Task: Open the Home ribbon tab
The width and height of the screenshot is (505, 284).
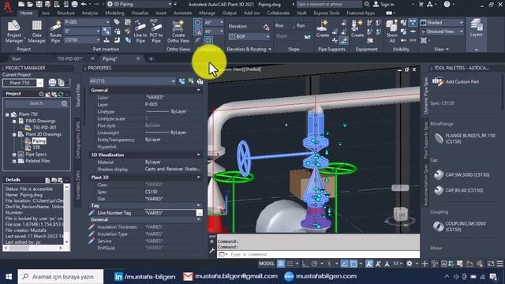Action: pos(26,13)
